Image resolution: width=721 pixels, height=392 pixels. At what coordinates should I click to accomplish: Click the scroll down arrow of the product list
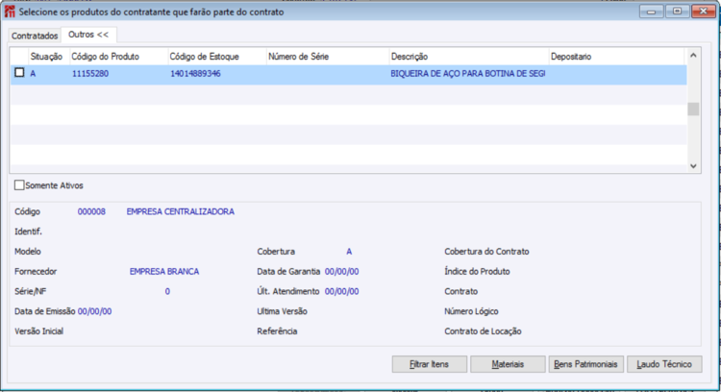693,166
